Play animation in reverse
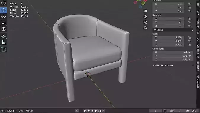This screenshot has width=200, height=113. [x=93, y=111]
